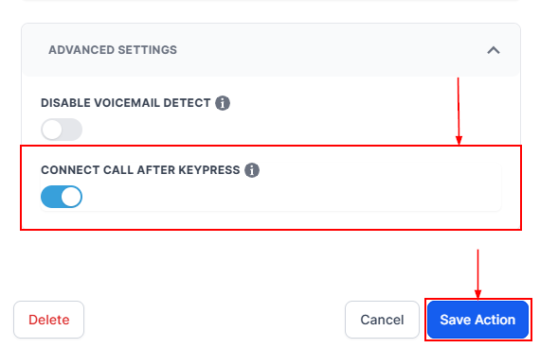Open info icon beside Connect Call After Keypress

coord(252,170)
